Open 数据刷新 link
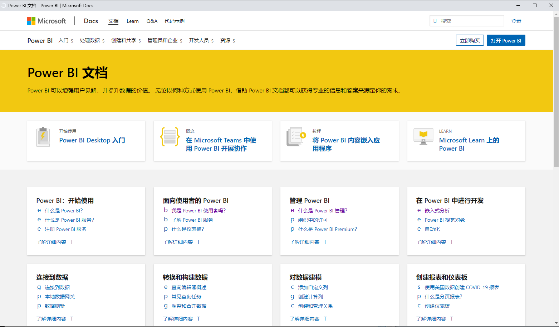The width and height of the screenshot is (559, 327). click(55, 306)
